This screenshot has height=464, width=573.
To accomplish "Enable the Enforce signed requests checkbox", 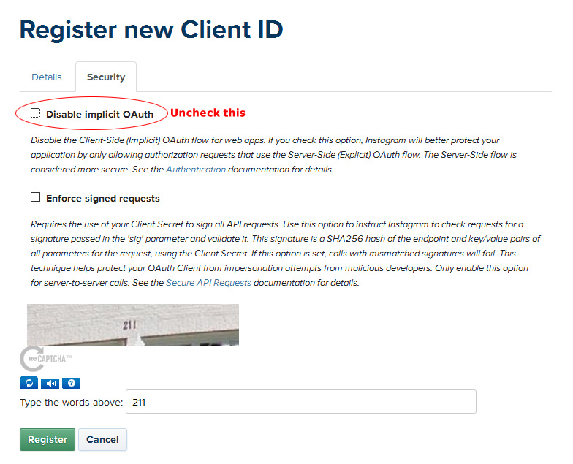I will coord(35,197).
